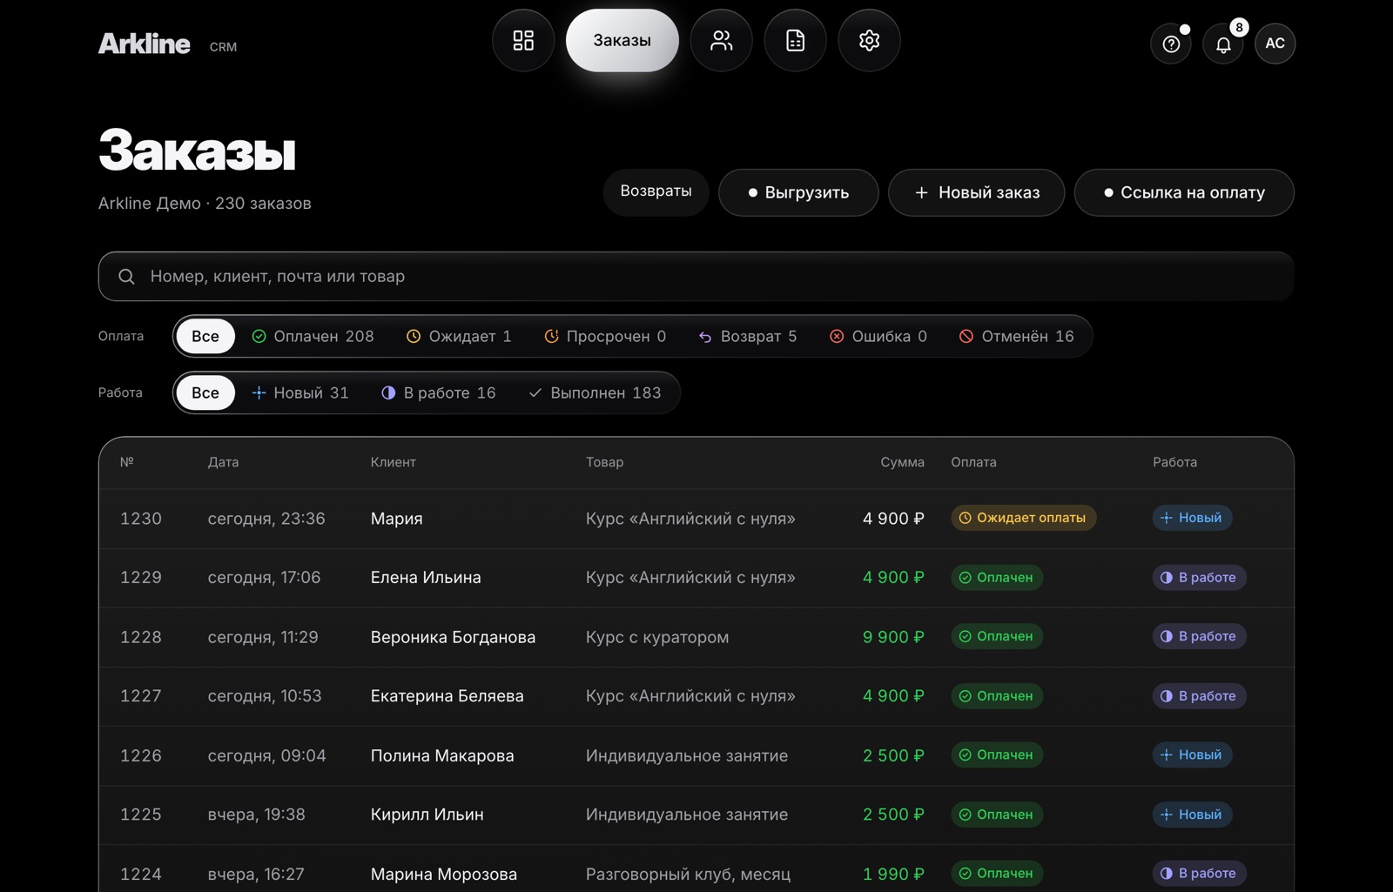Click product Разговорный клуб, месяц

pos(688,874)
